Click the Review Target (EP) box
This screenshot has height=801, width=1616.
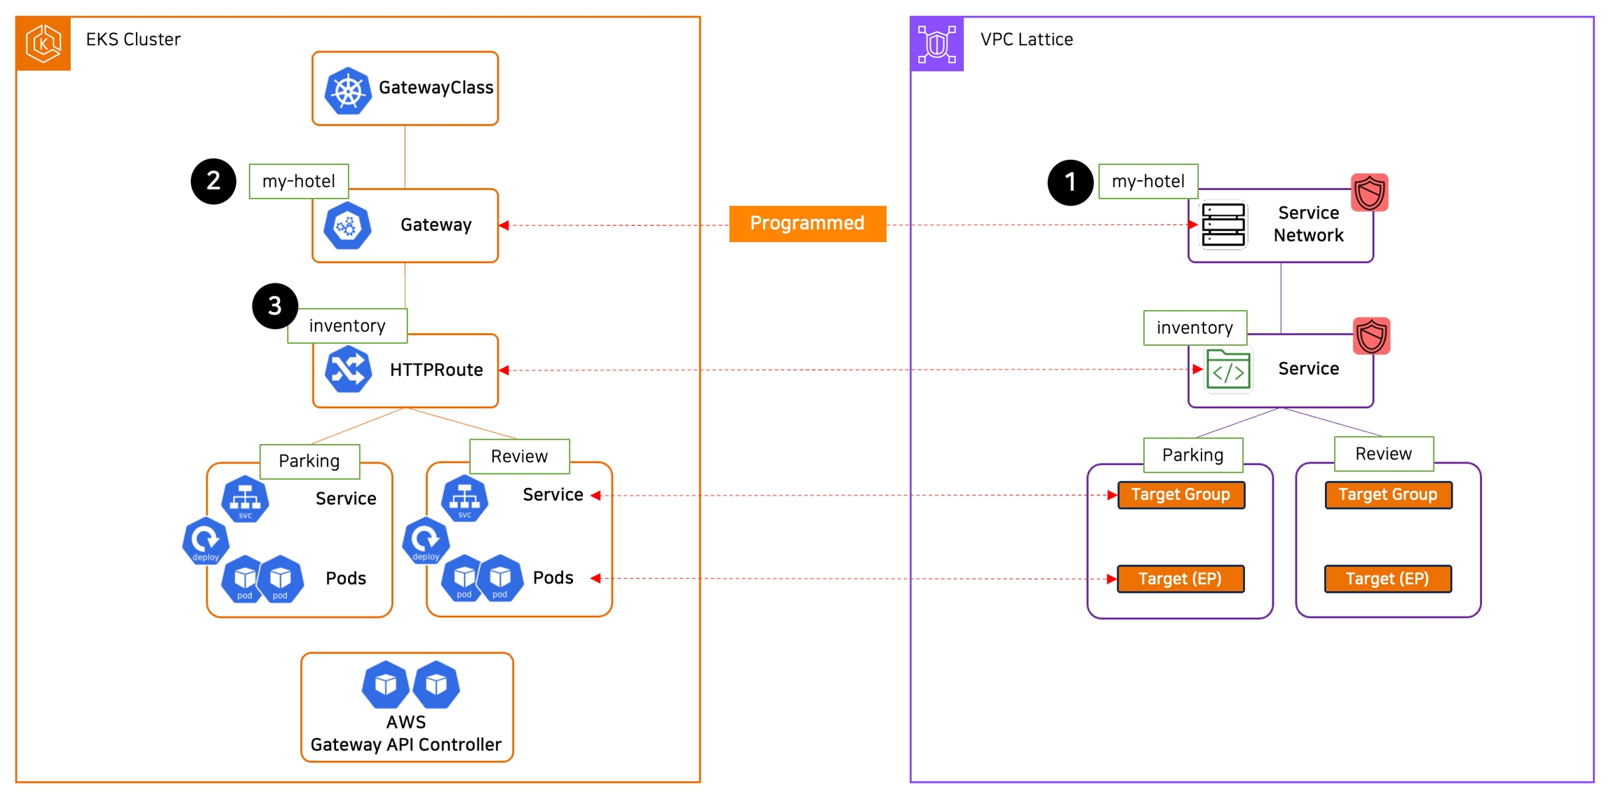tap(1387, 579)
